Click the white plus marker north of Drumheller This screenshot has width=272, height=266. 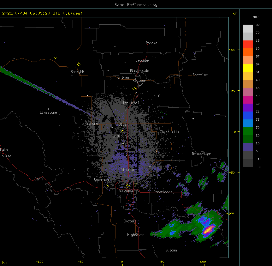pyautogui.click(x=193, y=118)
